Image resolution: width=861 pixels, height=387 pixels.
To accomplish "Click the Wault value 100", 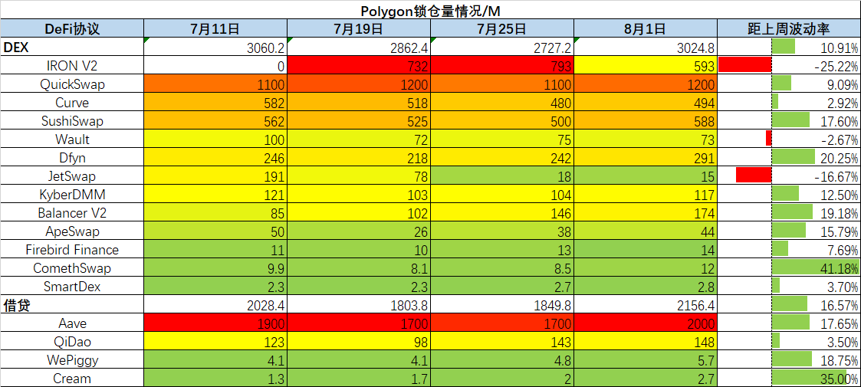I will pyautogui.click(x=215, y=139).
